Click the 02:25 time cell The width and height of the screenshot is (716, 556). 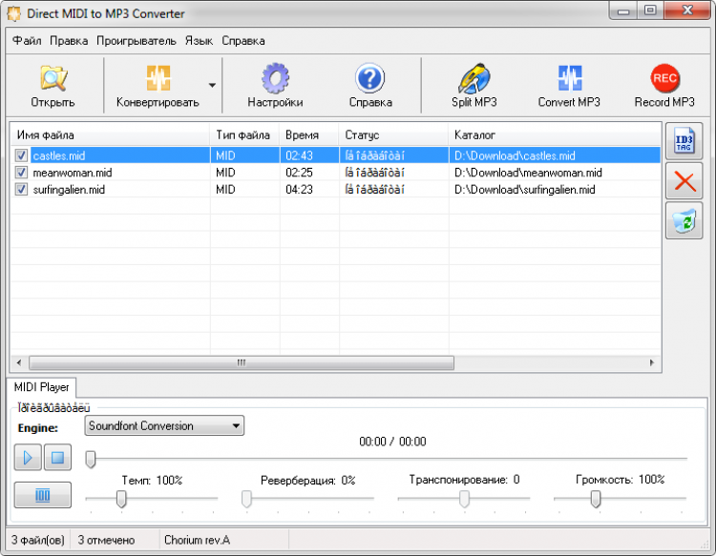click(299, 173)
